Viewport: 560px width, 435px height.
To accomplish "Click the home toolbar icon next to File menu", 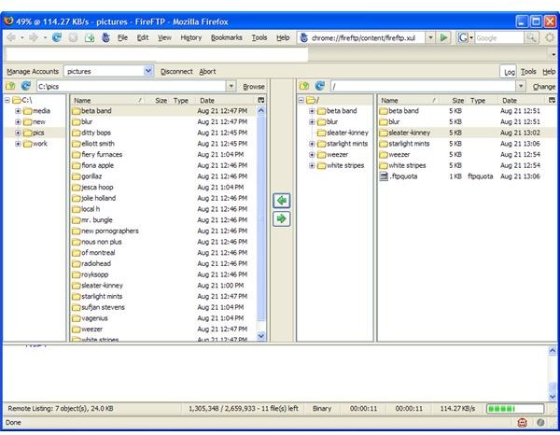I will 105,37.
